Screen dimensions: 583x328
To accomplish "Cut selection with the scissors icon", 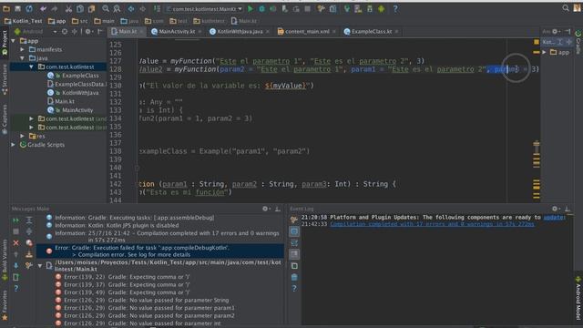I will [x=68, y=8].
